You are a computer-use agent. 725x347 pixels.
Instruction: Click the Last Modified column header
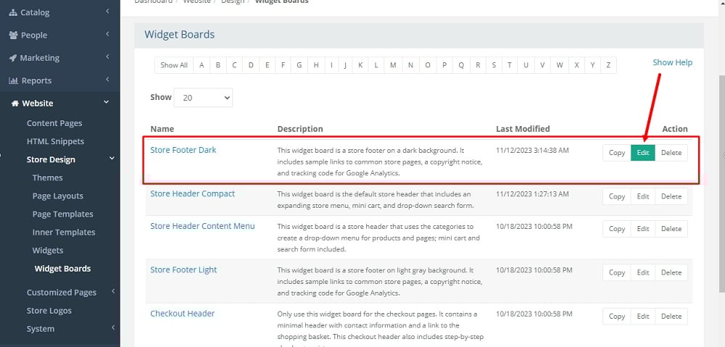(523, 129)
